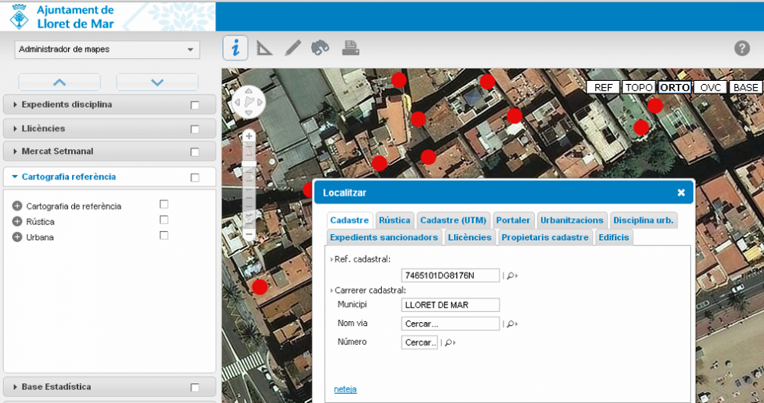764x403 pixels.
Task: Open the color palette theme tool
Action: pos(320,48)
